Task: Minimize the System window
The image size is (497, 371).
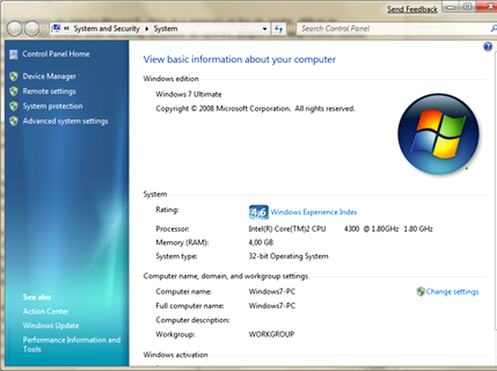Action: click(451, 7)
